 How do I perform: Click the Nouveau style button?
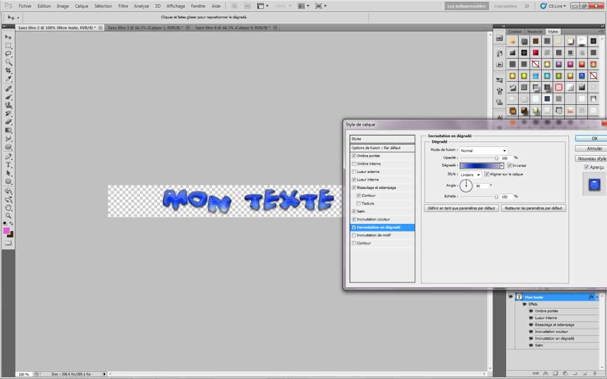tap(592, 159)
